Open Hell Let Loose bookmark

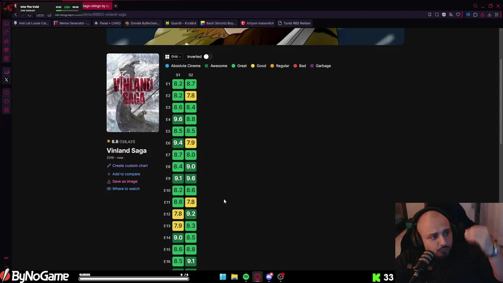[x=31, y=23]
